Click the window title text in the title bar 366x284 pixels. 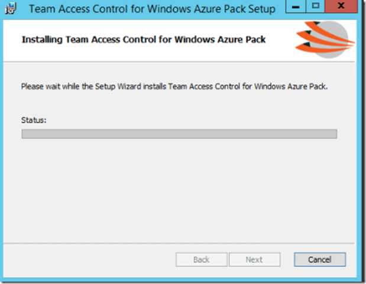151,9
